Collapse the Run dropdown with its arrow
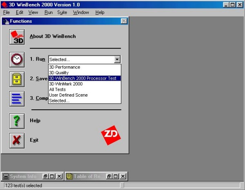The width and height of the screenshot is (245, 190). click(117, 59)
